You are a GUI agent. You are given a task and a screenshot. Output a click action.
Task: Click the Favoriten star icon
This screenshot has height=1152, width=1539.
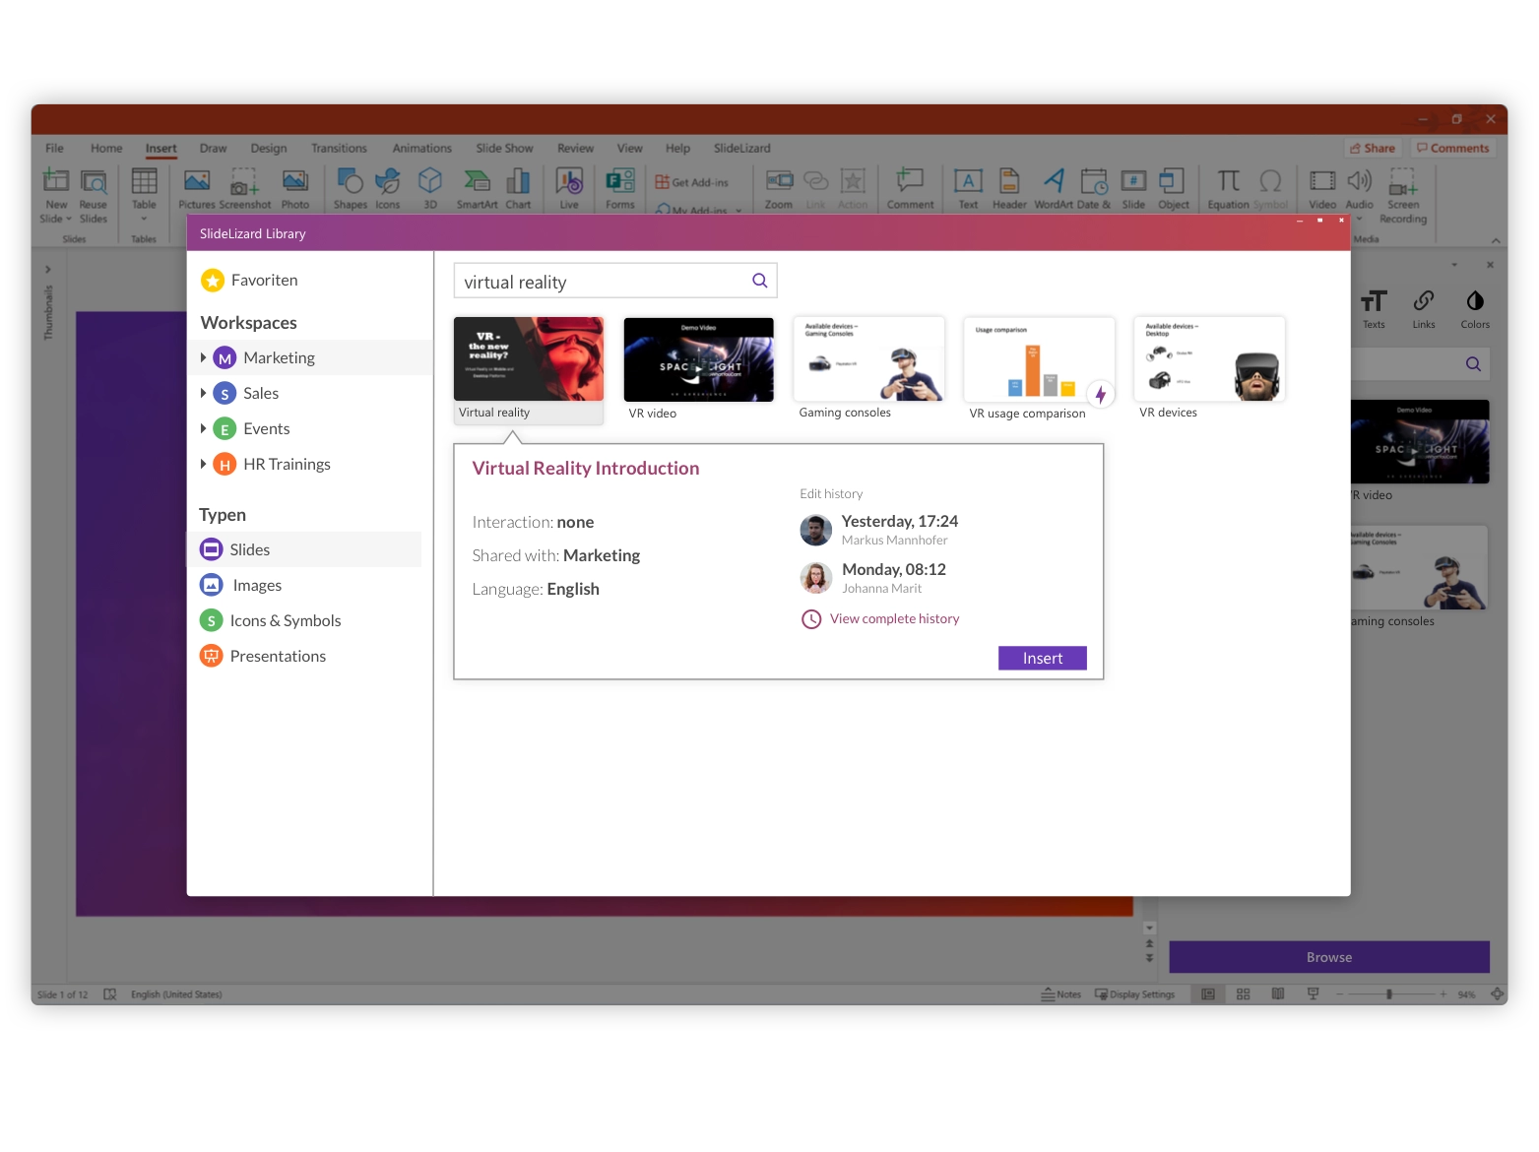(x=213, y=280)
